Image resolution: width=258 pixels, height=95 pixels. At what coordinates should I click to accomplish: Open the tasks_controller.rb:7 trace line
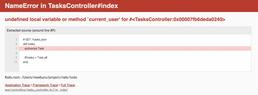37,90
